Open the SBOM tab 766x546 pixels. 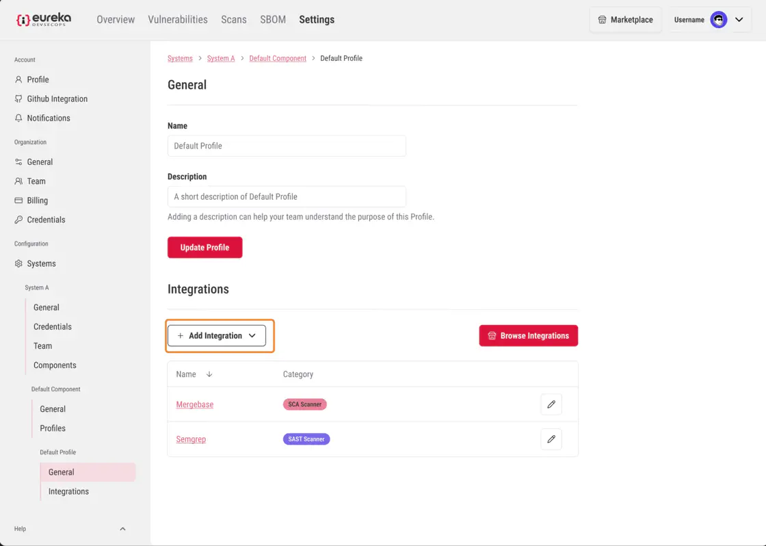[x=273, y=20]
